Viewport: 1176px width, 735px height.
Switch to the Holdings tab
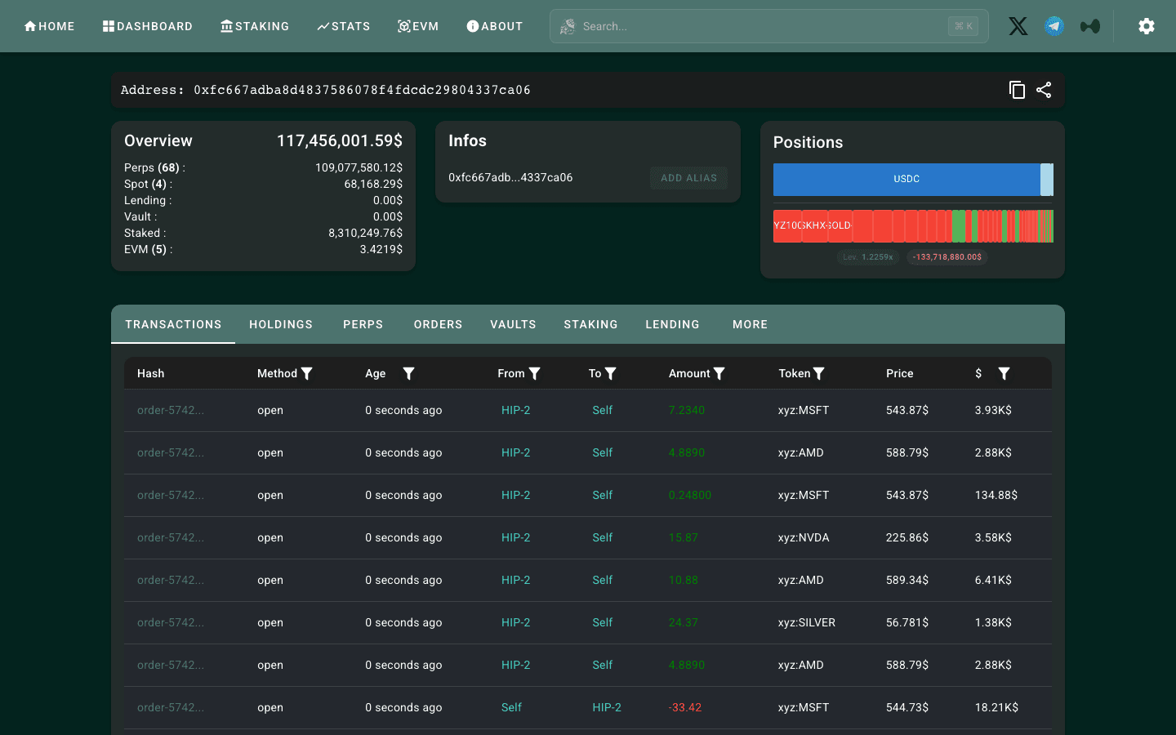(x=281, y=324)
